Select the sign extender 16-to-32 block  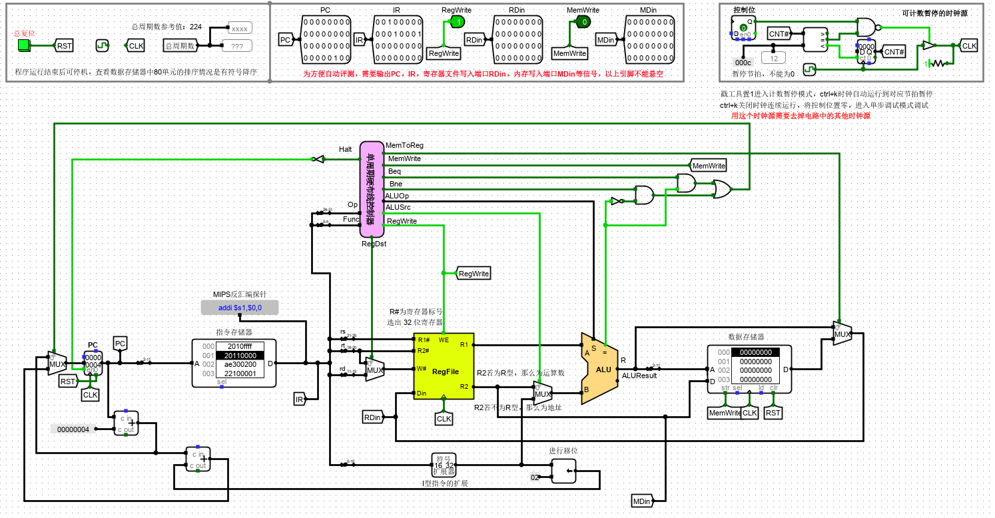tap(444, 465)
